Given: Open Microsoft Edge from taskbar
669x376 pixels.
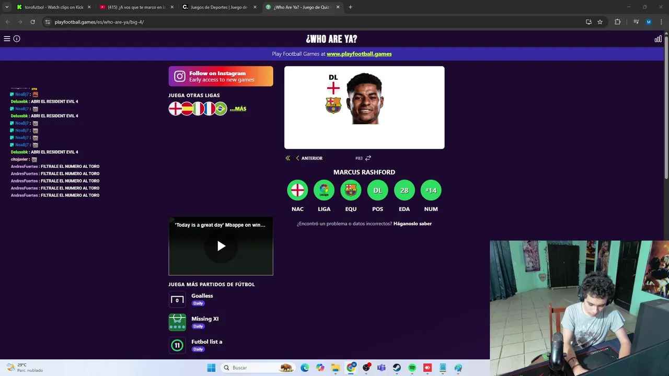Looking at the screenshot, I should 305,368.
